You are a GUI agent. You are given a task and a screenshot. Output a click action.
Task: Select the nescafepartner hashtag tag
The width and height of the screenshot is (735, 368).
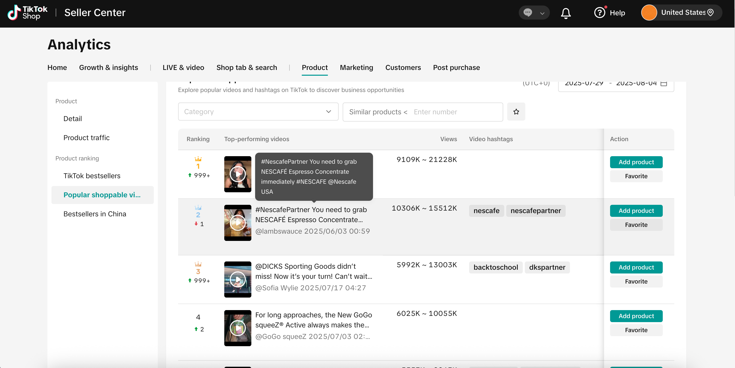pyautogui.click(x=536, y=211)
